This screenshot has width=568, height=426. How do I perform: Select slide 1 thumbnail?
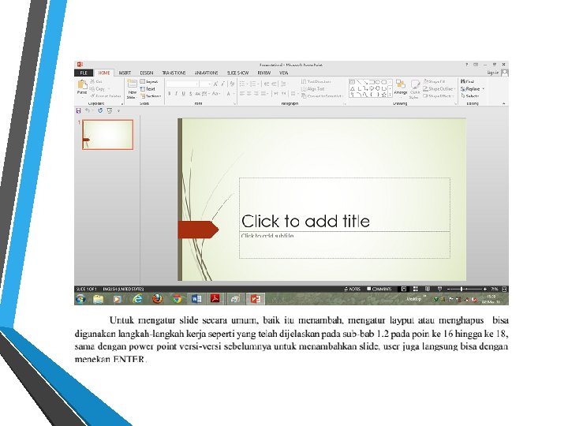(107, 134)
